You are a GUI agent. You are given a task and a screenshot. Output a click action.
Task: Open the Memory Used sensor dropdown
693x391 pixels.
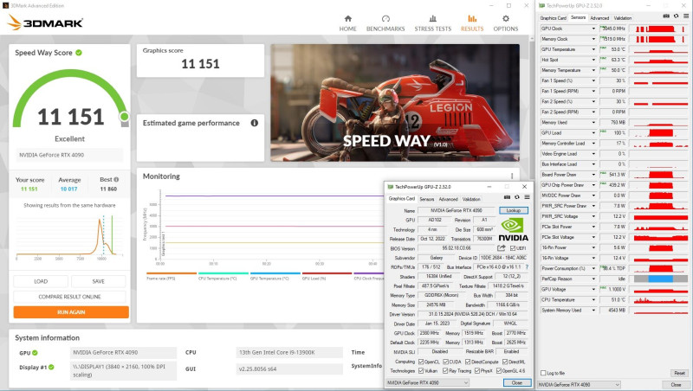tap(593, 123)
